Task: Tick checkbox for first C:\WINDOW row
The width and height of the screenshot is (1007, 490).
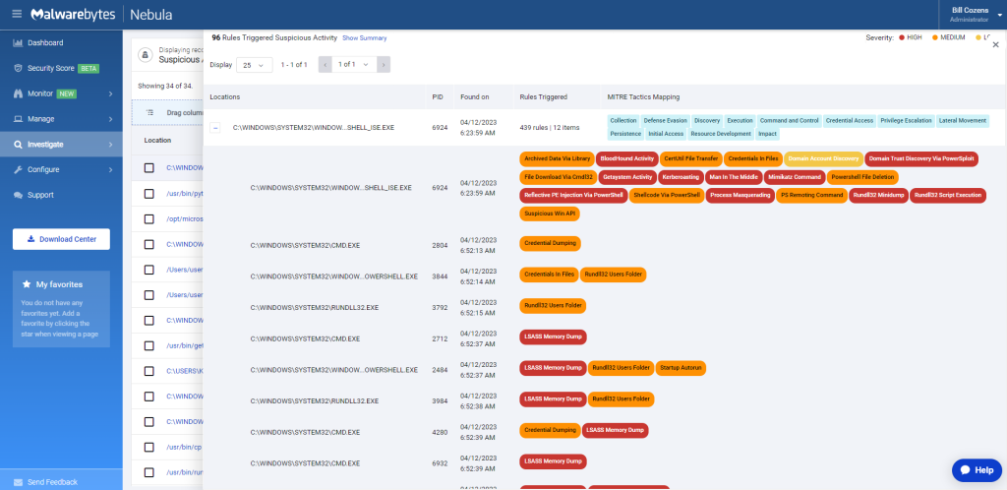Action: pyautogui.click(x=149, y=167)
